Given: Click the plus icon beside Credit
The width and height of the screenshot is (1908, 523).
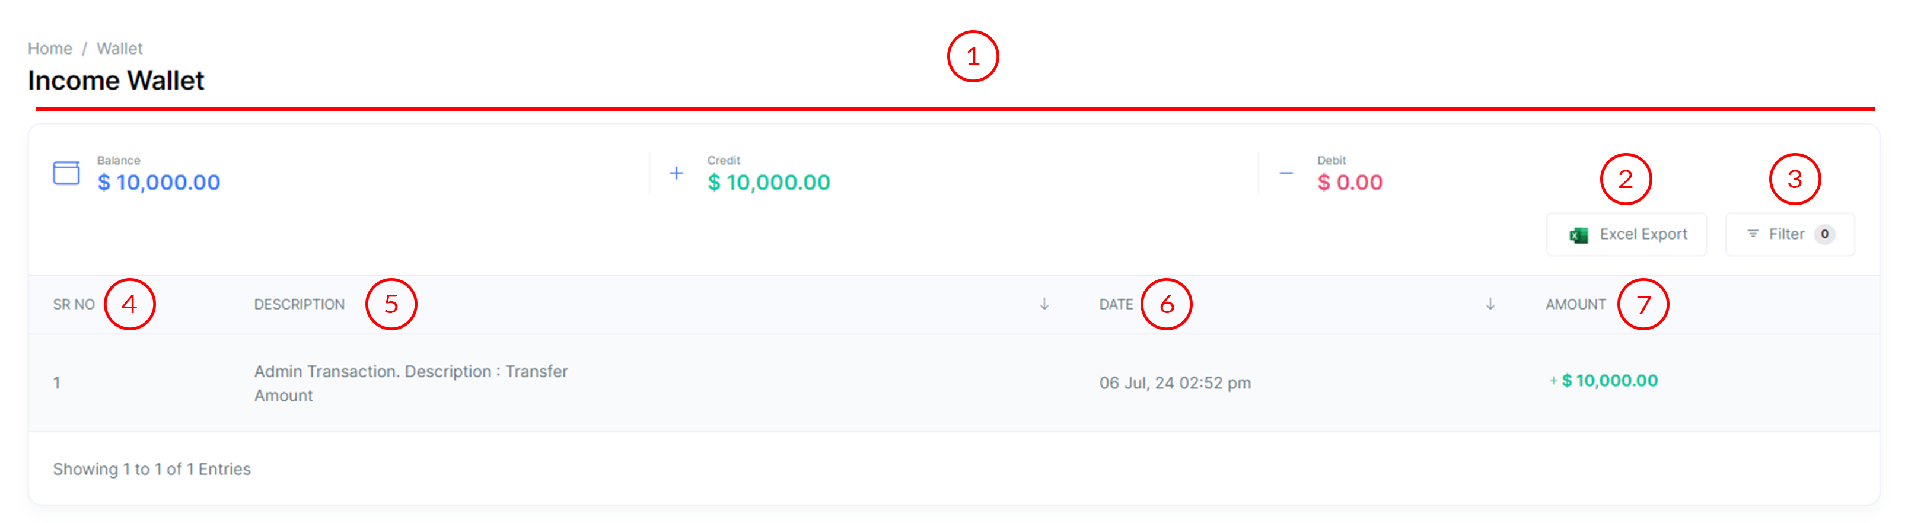Looking at the screenshot, I should pos(676,173).
